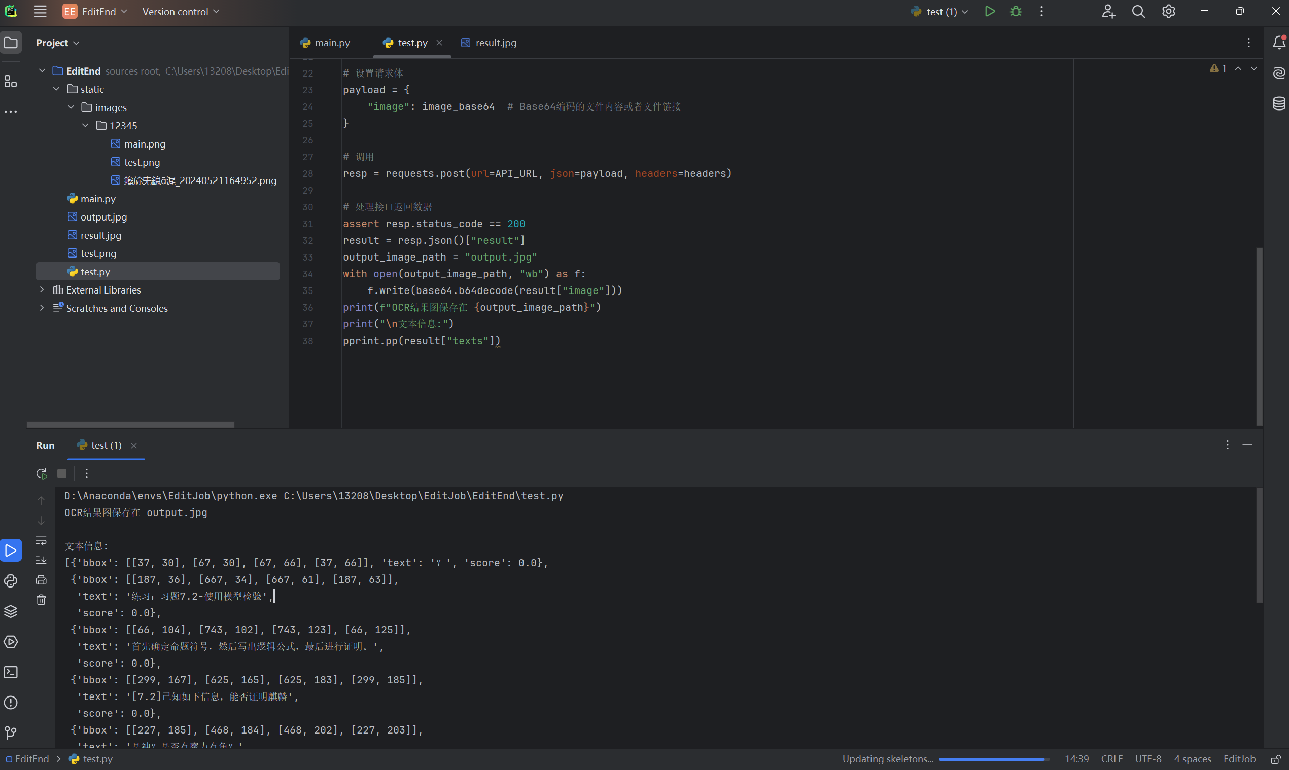This screenshot has width=1289, height=770.
Task: Open Python Packages tool window
Action: click(x=11, y=611)
